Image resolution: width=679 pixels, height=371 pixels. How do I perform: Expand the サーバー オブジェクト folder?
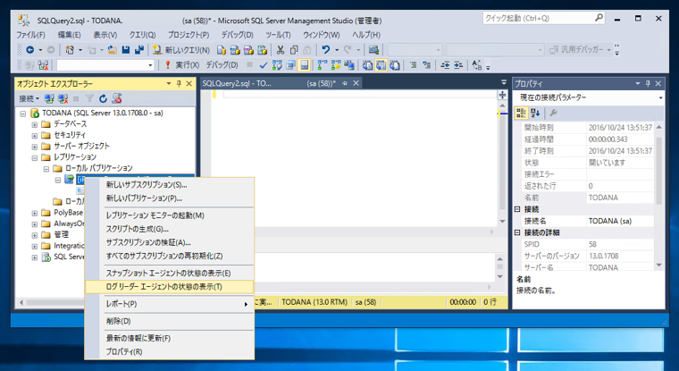point(35,147)
